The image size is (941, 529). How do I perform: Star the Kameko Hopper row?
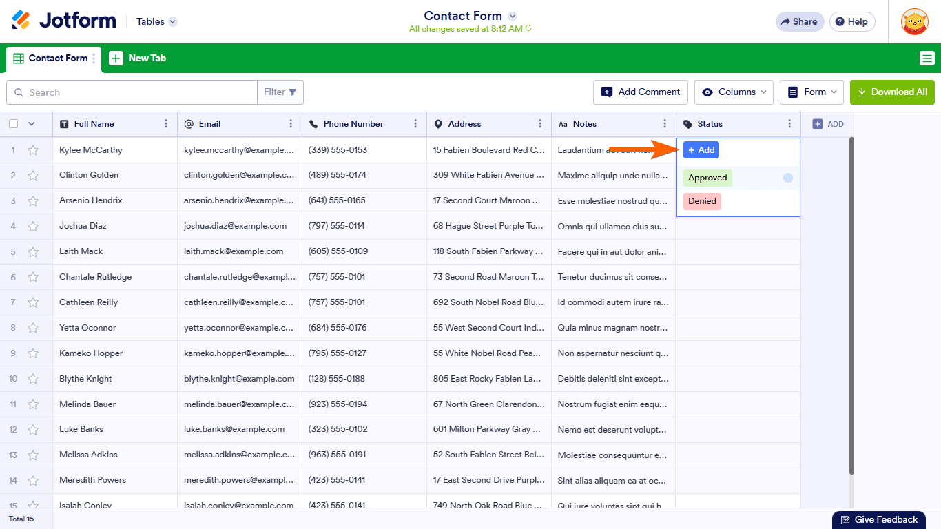tap(33, 354)
